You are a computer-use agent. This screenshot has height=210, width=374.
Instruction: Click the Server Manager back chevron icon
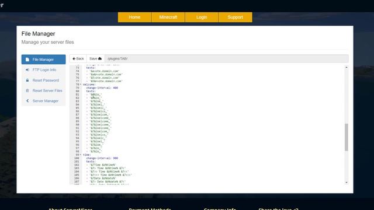(27, 101)
